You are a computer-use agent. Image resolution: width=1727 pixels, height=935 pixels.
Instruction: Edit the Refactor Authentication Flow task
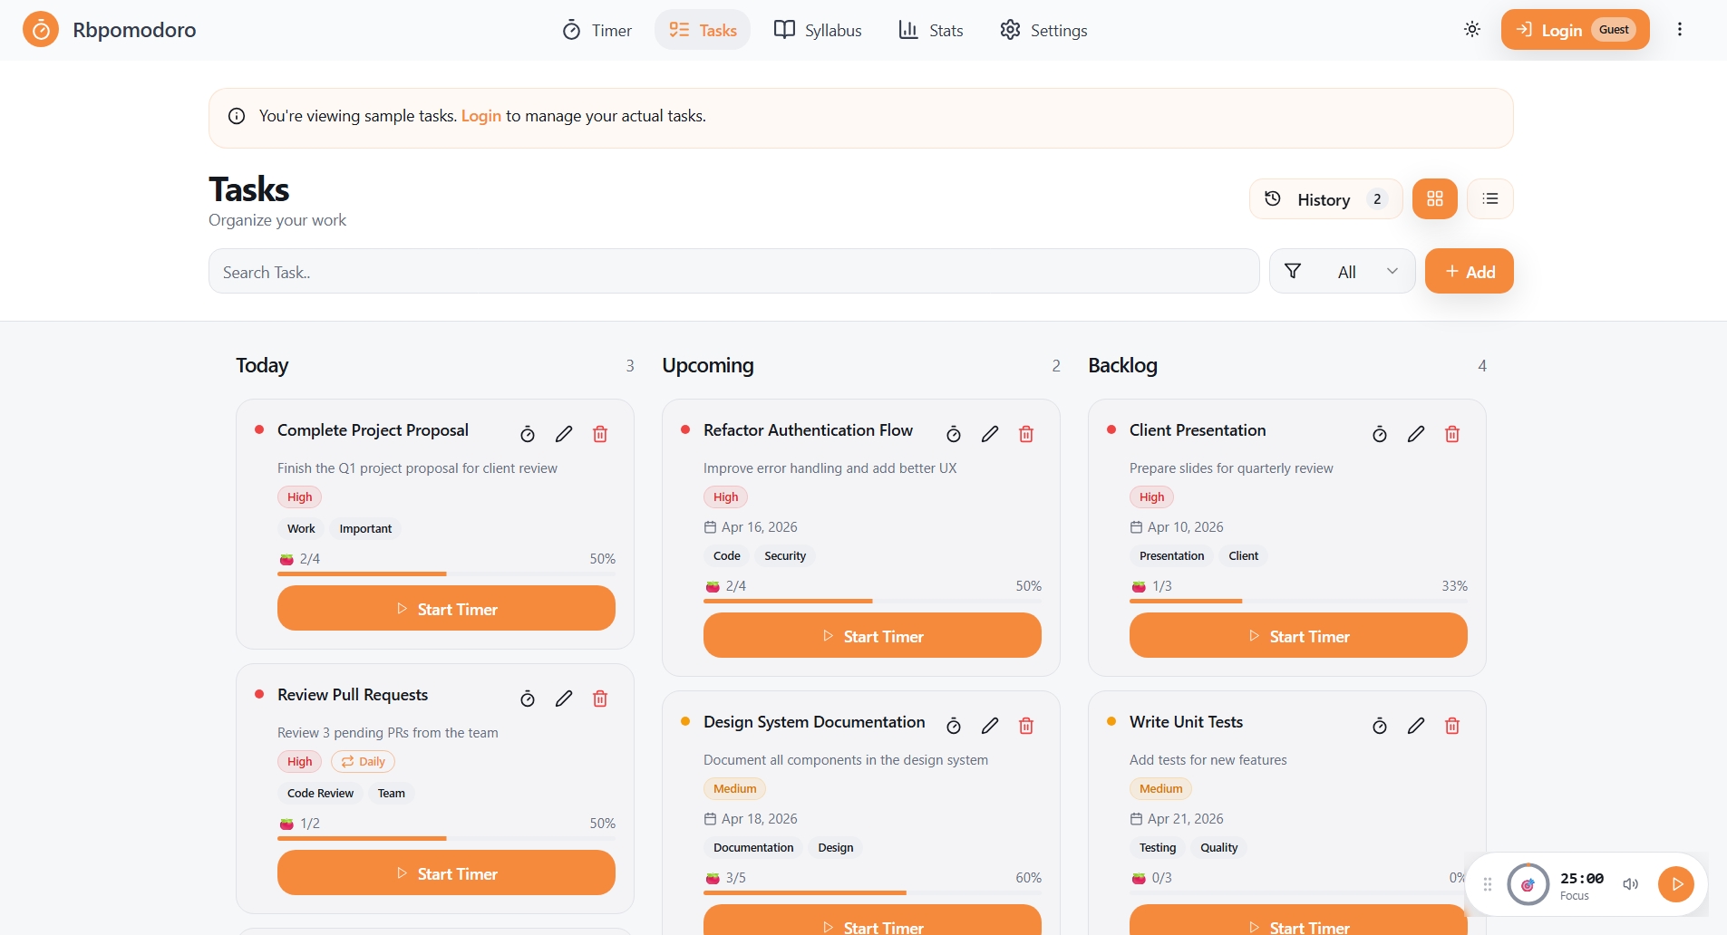click(x=990, y=434)
